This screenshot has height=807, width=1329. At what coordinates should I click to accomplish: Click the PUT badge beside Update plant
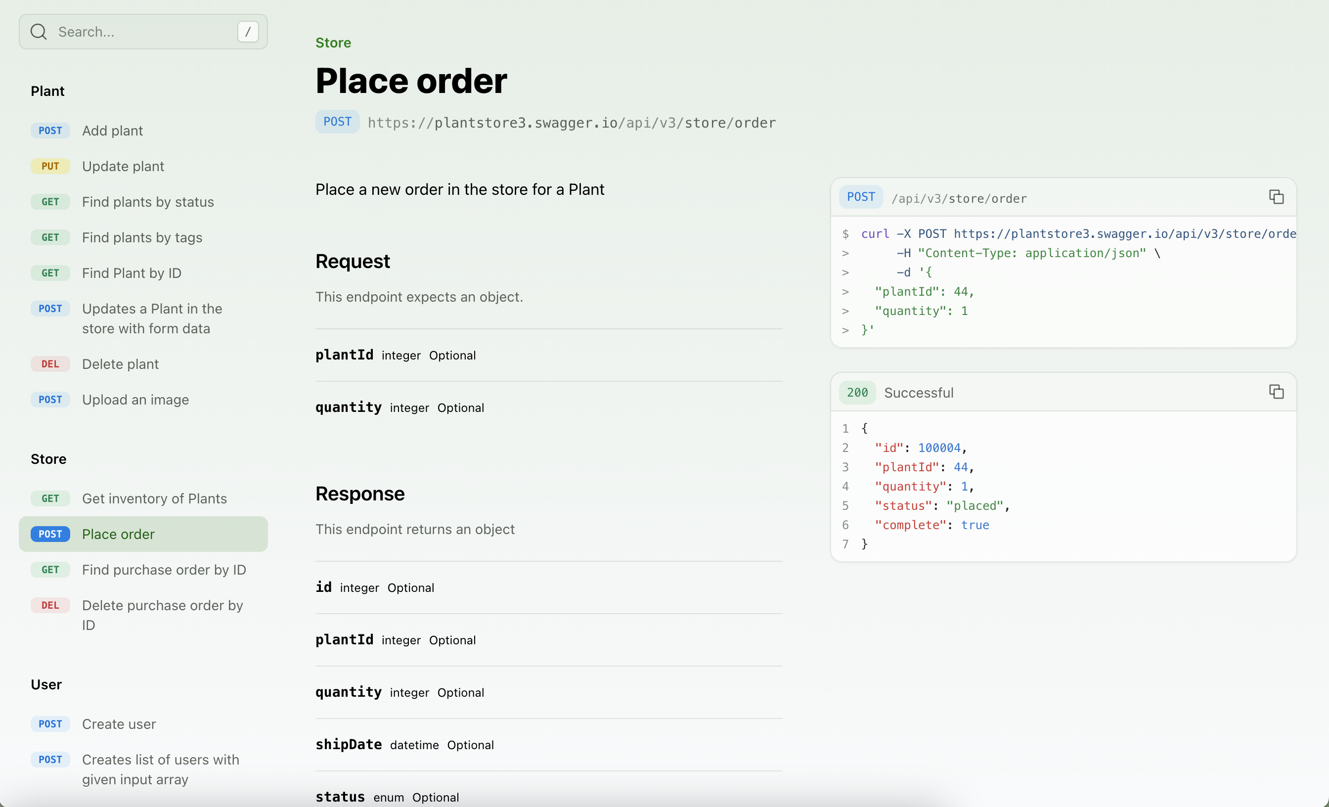(50, 166)
